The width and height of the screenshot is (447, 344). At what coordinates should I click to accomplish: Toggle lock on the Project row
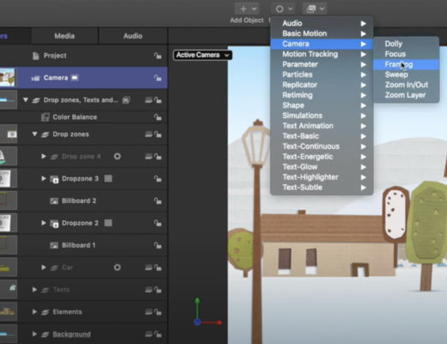coord(157,56)
